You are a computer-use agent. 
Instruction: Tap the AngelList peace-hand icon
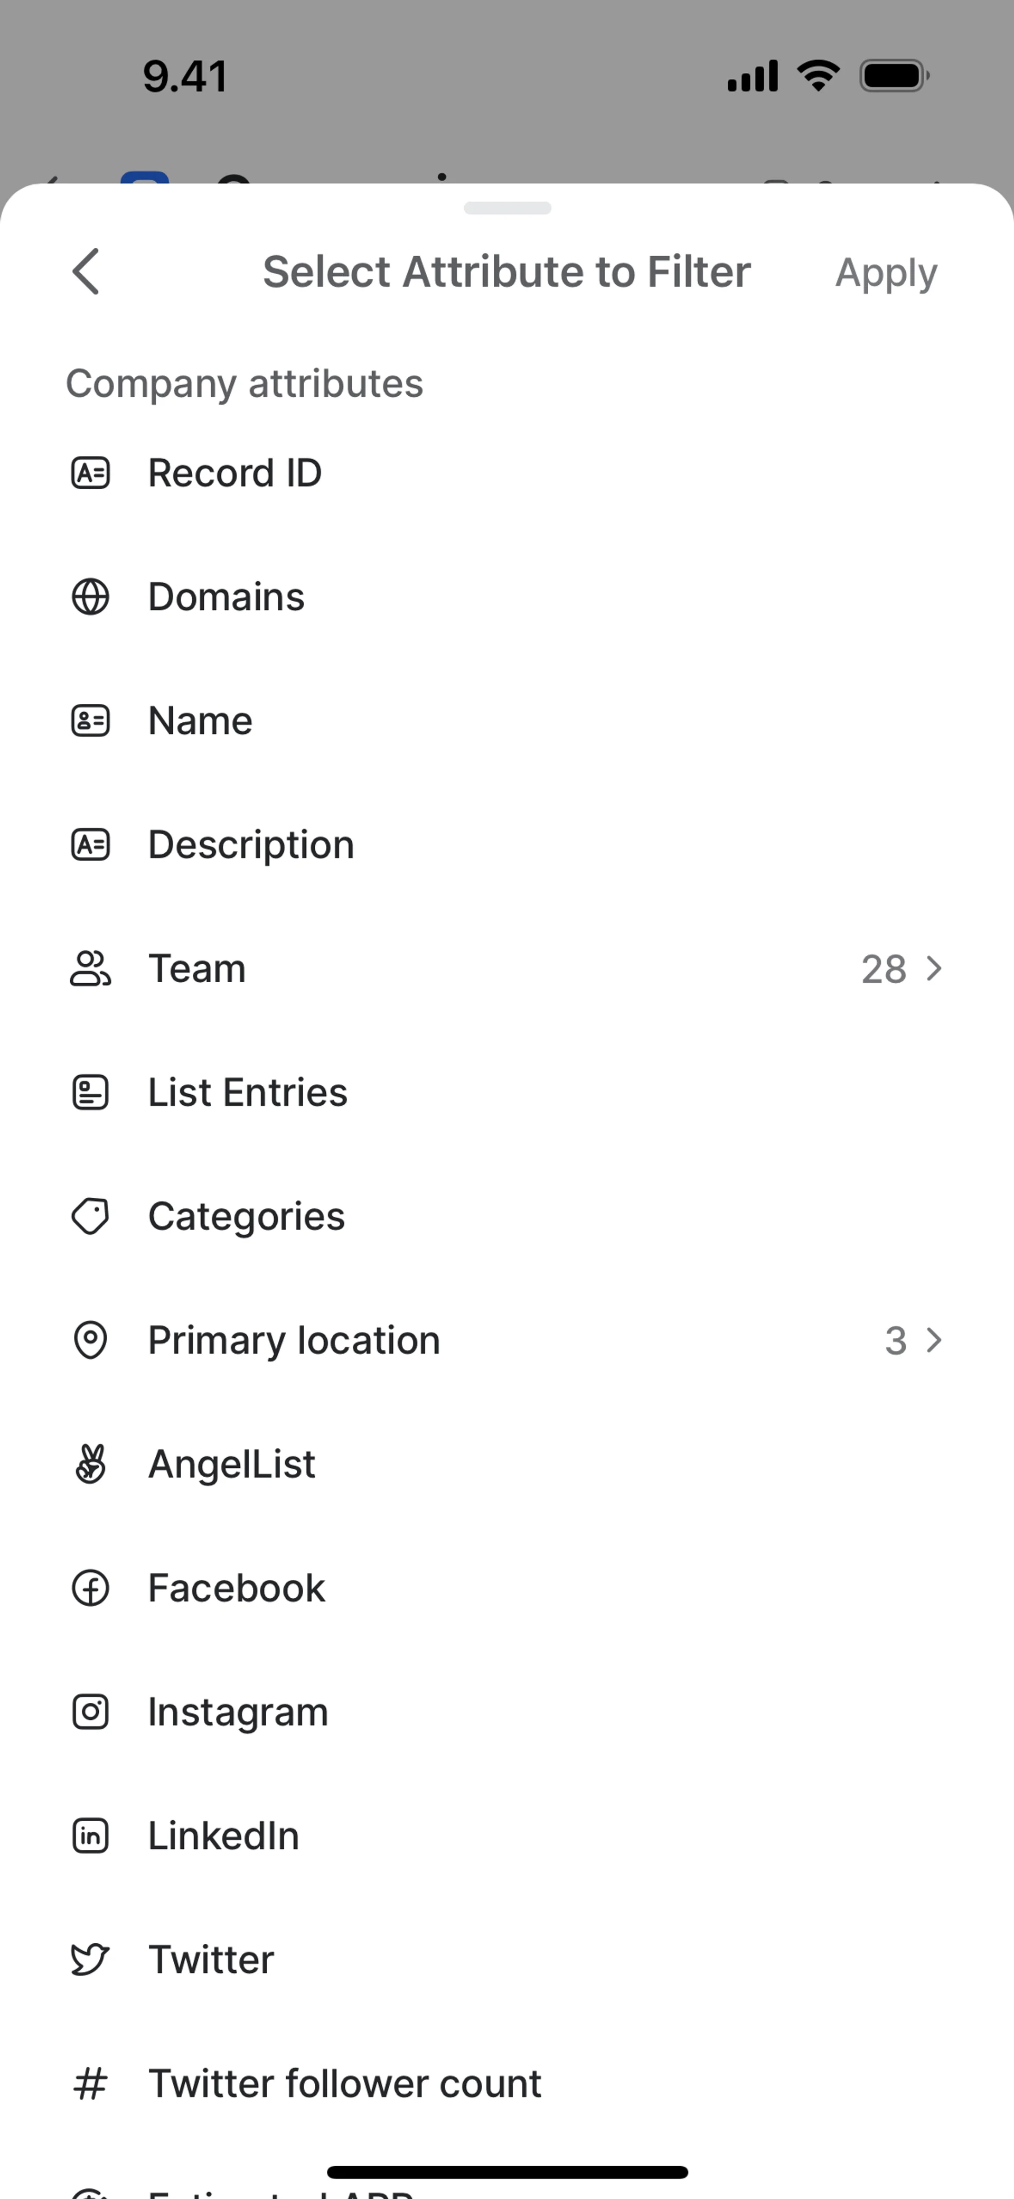pyautogui.click(x=90, y=1464)
